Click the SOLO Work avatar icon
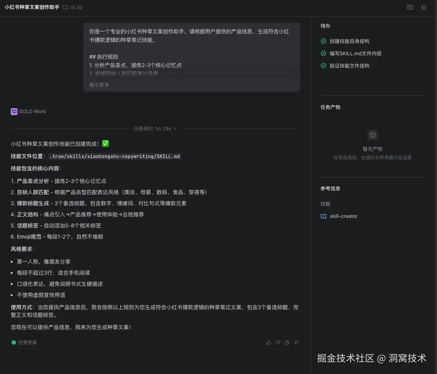The image size is (437, 374). tap(14, 112)
